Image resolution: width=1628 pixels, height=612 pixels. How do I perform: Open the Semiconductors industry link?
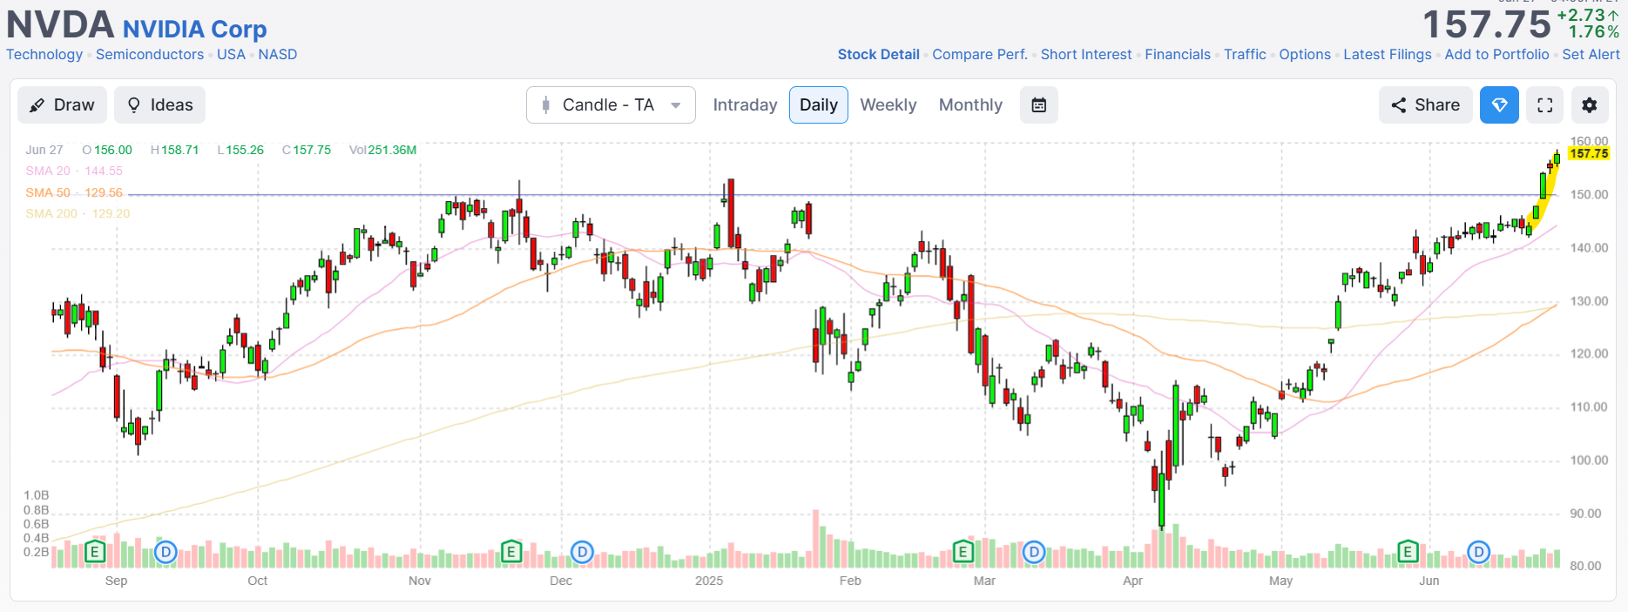150,54
